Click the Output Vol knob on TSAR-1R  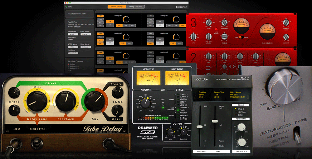coord(241,142)
